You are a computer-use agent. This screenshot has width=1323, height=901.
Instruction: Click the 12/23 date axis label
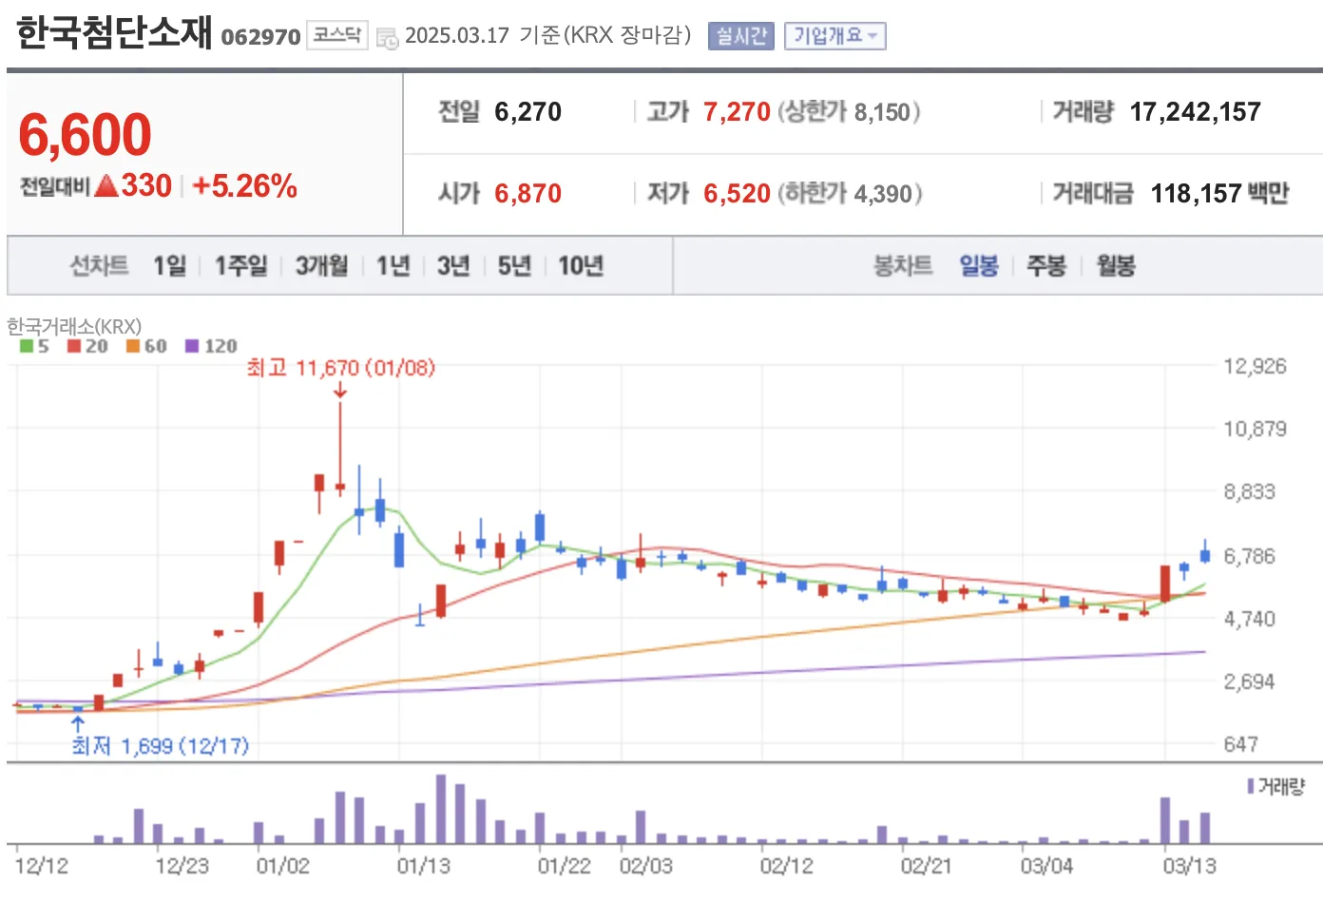coord(182,866)
